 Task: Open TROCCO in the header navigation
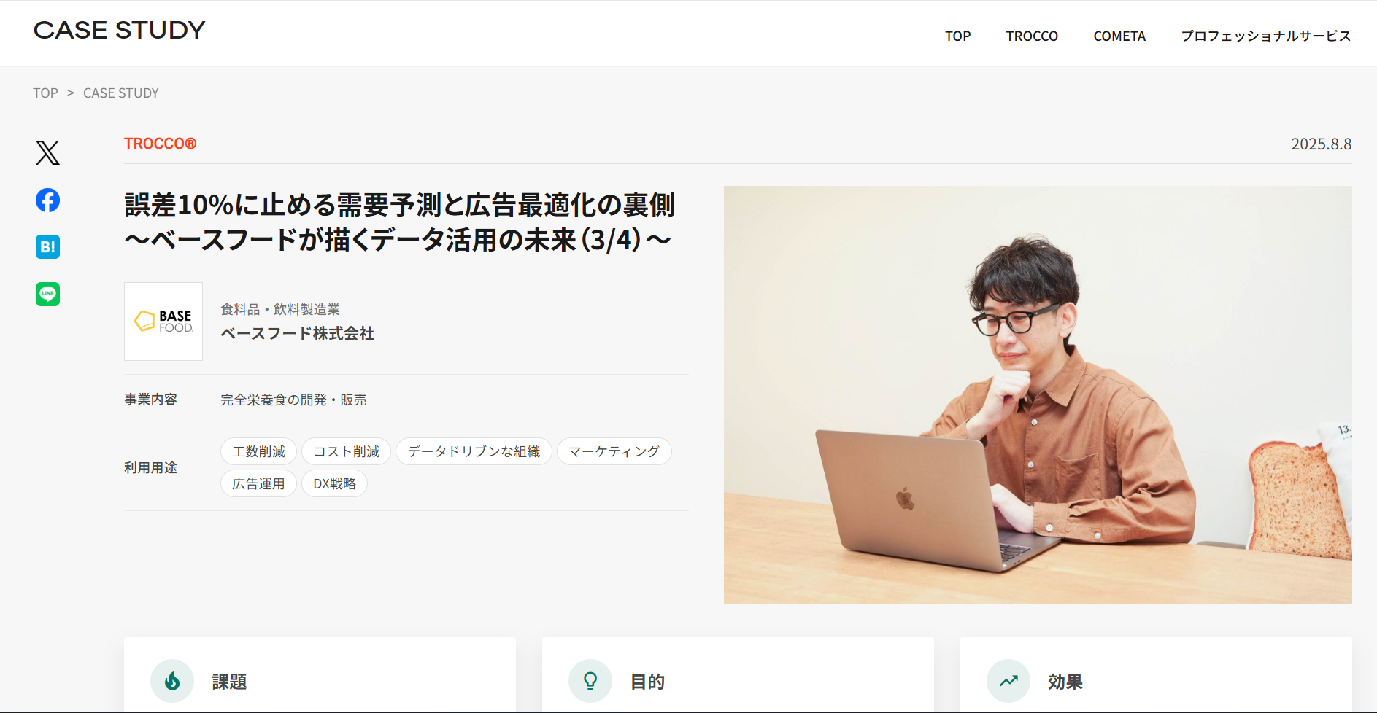[x=1032, y=36]
